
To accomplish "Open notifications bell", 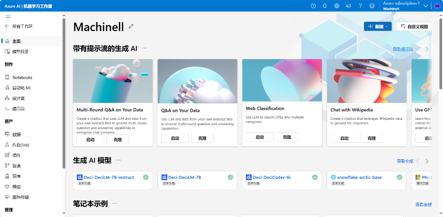I will click(324, 6).
